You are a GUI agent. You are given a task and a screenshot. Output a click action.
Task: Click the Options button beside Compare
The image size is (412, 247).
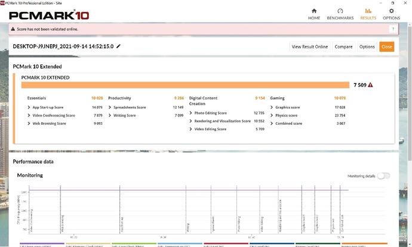367,47
